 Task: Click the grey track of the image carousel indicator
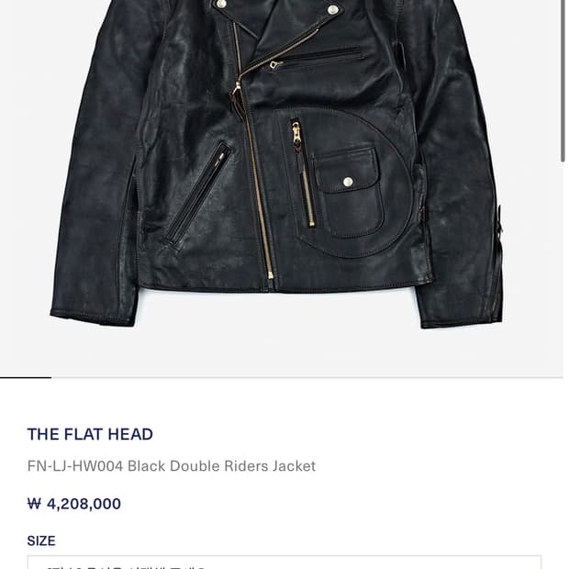tap(307, 378)
